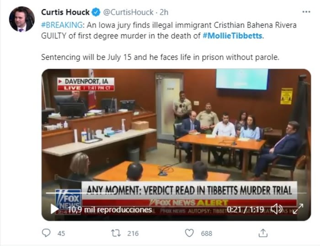
Task: Open the #BREAKING hashtag
Action: (x=62, y=25)
